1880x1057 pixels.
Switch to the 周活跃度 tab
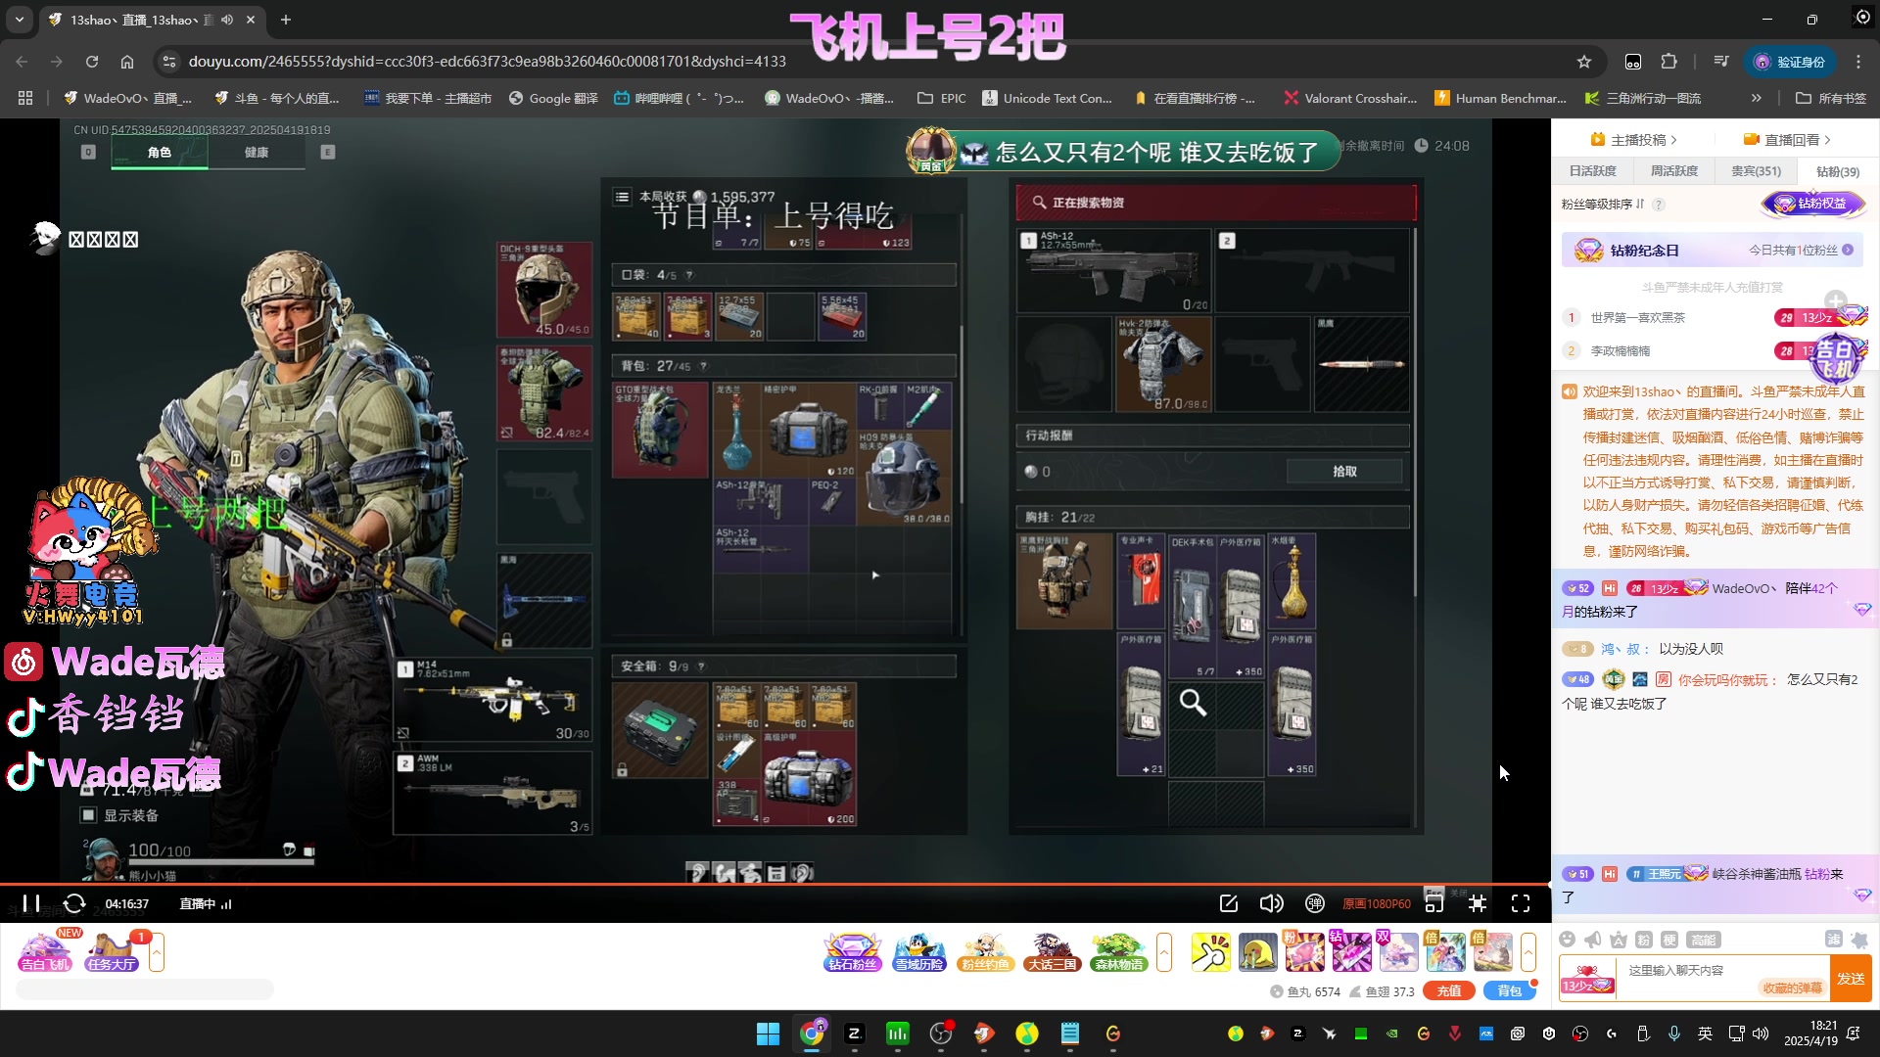click(1673, 171)
